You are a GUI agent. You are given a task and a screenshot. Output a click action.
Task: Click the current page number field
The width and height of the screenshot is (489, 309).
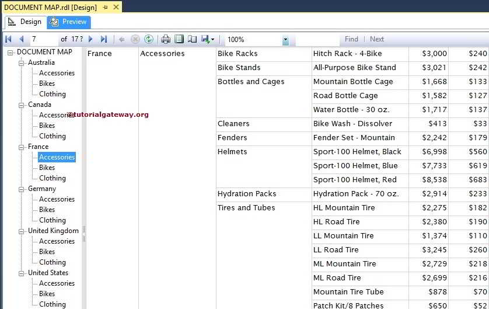(x=44, y=39)
